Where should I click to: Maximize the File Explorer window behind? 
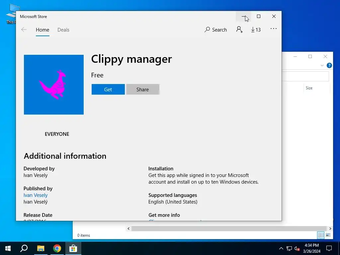(x=310, y=56)
